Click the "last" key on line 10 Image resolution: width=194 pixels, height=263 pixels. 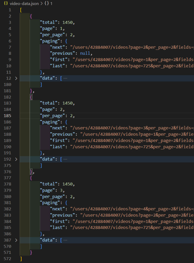pyautogui.click(x=58, y=66)
